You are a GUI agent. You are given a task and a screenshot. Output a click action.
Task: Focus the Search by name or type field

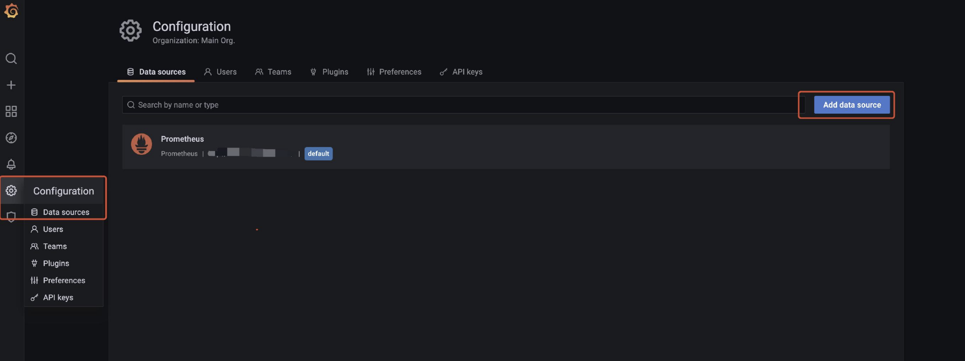click(463, 105)
